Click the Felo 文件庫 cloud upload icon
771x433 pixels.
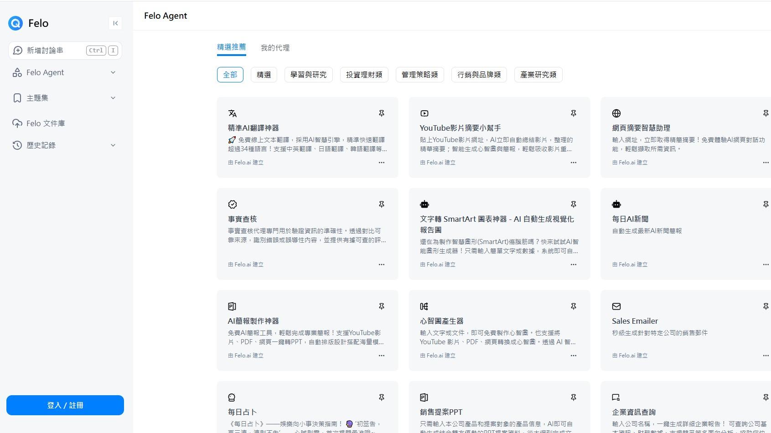coord(17,123)
